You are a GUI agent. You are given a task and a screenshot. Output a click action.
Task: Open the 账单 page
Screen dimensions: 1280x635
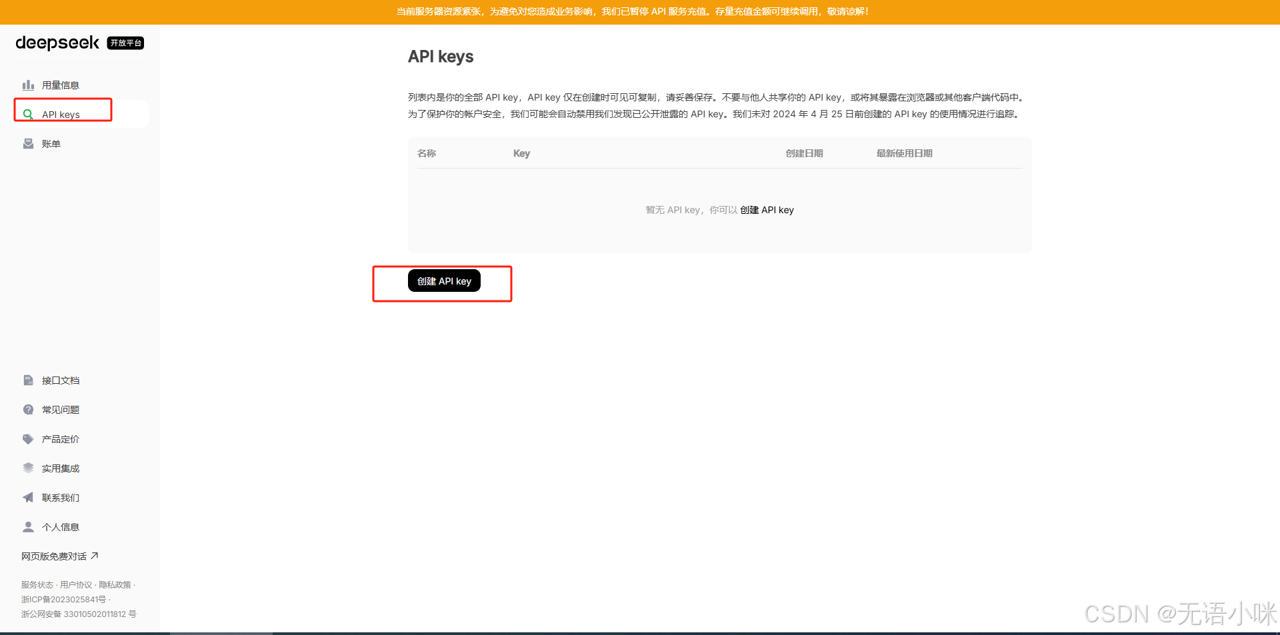80,144
